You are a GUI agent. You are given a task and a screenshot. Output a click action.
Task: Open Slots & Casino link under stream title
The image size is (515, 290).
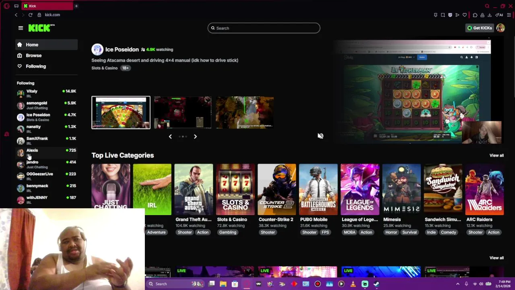coord(105,68)
